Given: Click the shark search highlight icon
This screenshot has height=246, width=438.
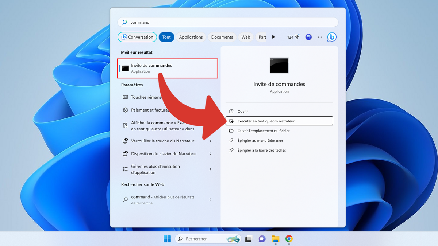Looking at the screenshot, I should tap(233, 239).
